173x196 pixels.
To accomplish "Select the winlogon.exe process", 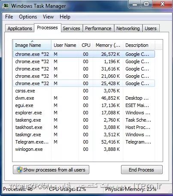I will pyautogui.click(x=84, y=149).
